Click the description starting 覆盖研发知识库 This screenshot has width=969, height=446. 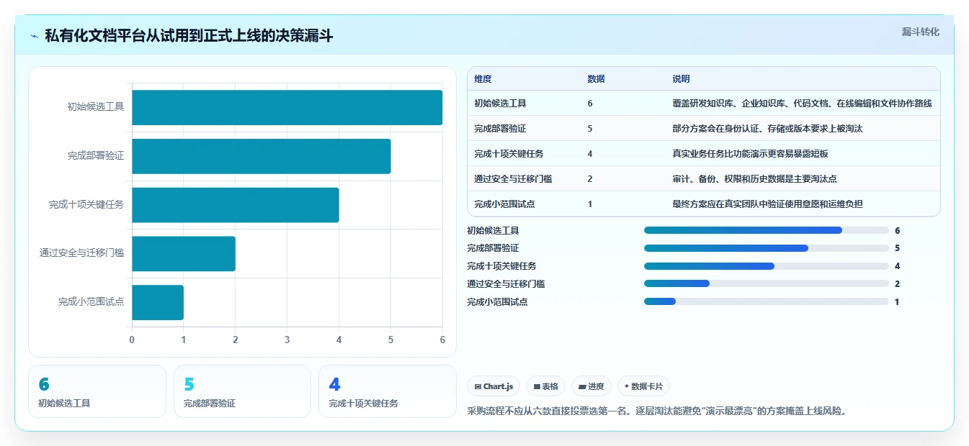(x=802, y=104)
